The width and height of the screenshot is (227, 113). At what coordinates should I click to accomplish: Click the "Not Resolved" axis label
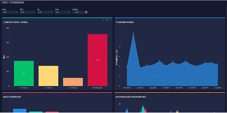point(98,88)
